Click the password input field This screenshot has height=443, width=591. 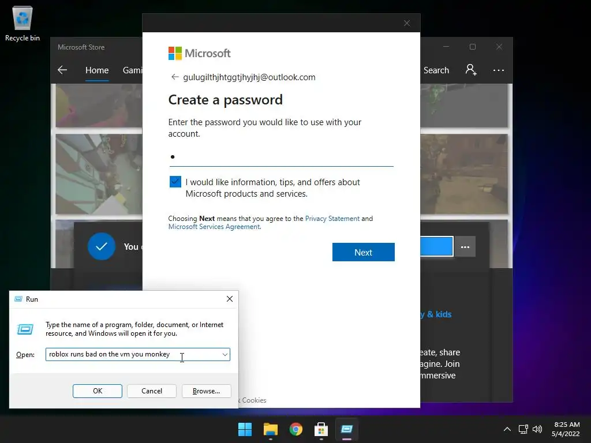(x=281, y=157)
